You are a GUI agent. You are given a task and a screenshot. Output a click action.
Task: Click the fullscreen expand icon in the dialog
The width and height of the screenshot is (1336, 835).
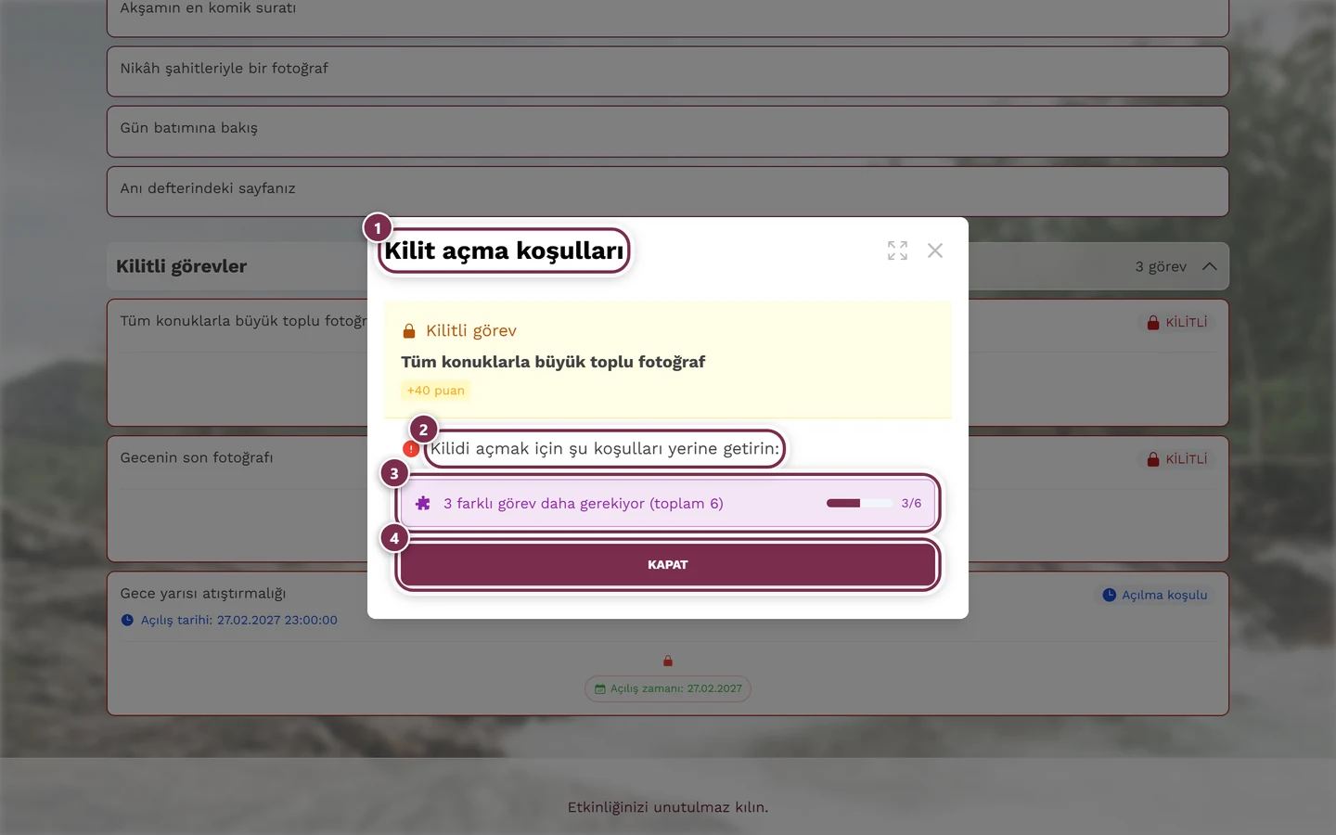click(897, 250)
